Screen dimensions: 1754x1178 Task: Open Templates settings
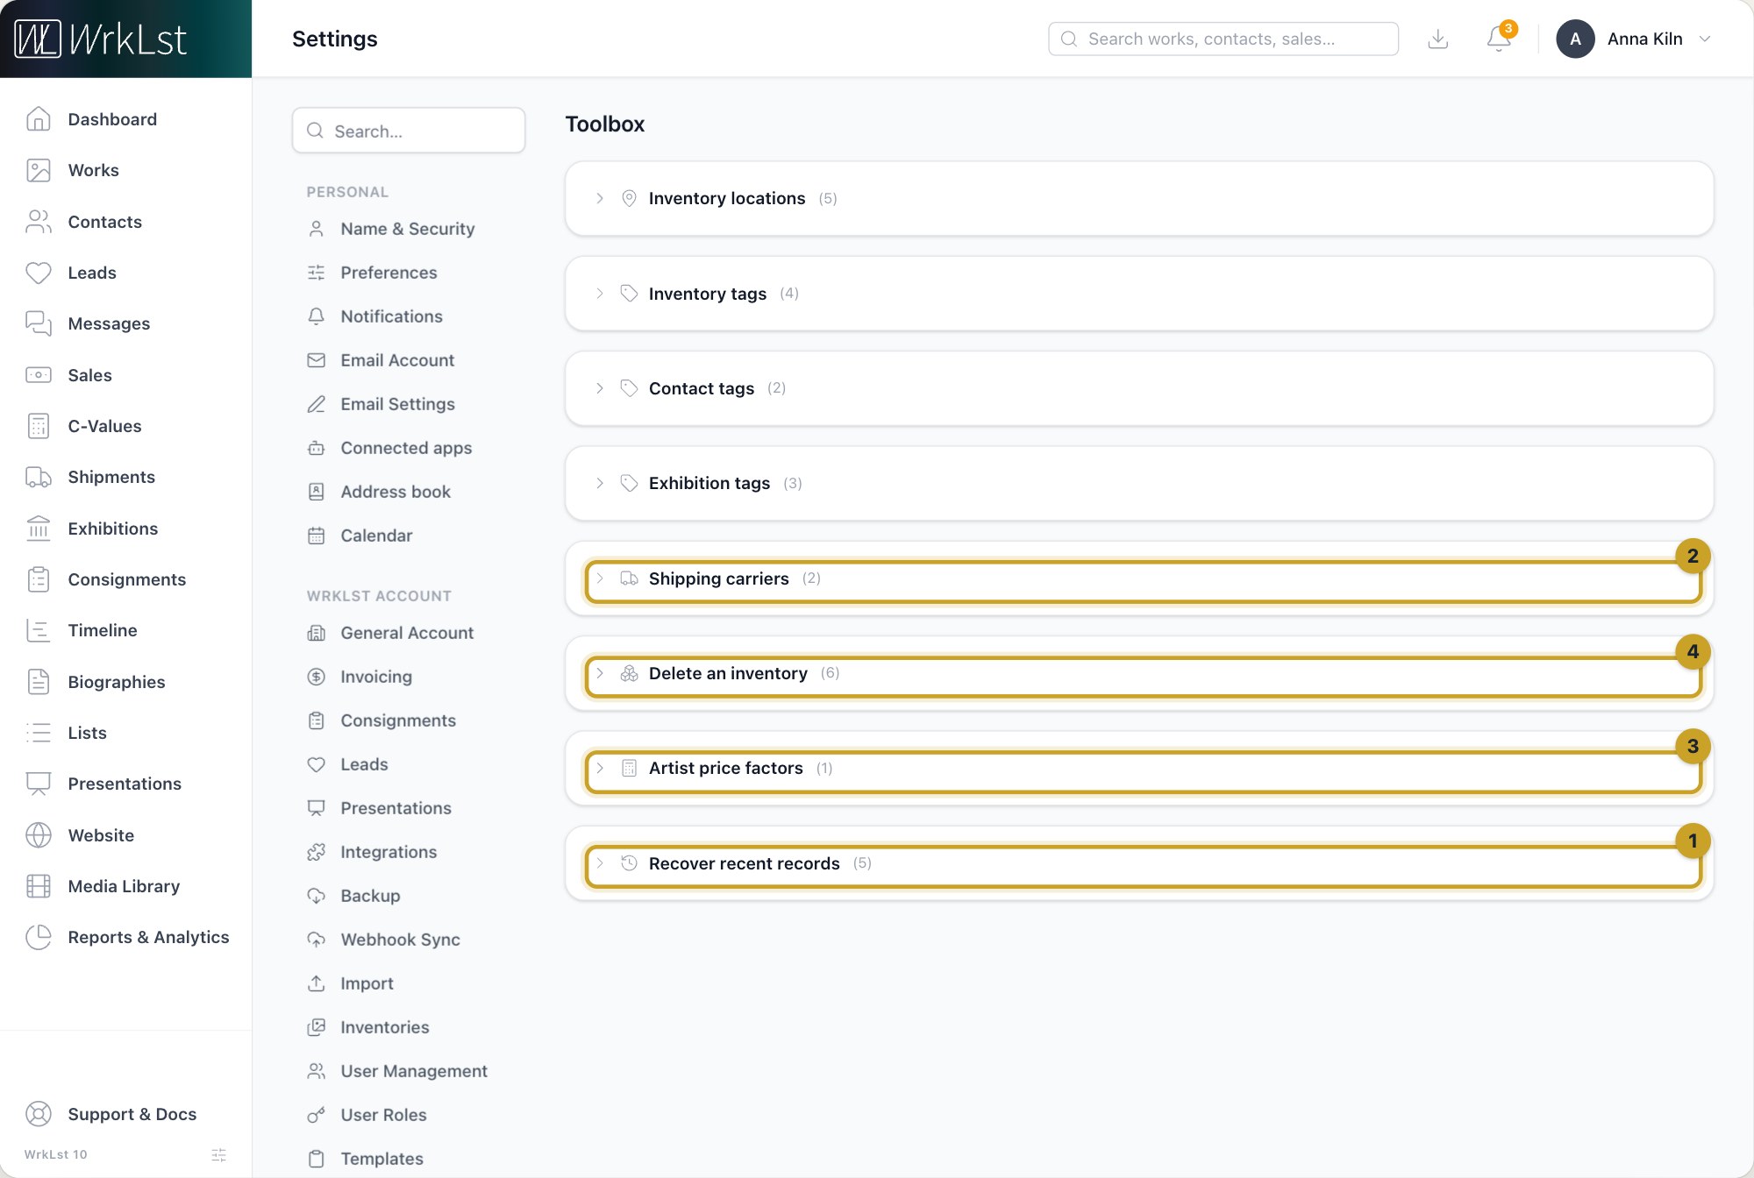click(x=381, y=1159)
